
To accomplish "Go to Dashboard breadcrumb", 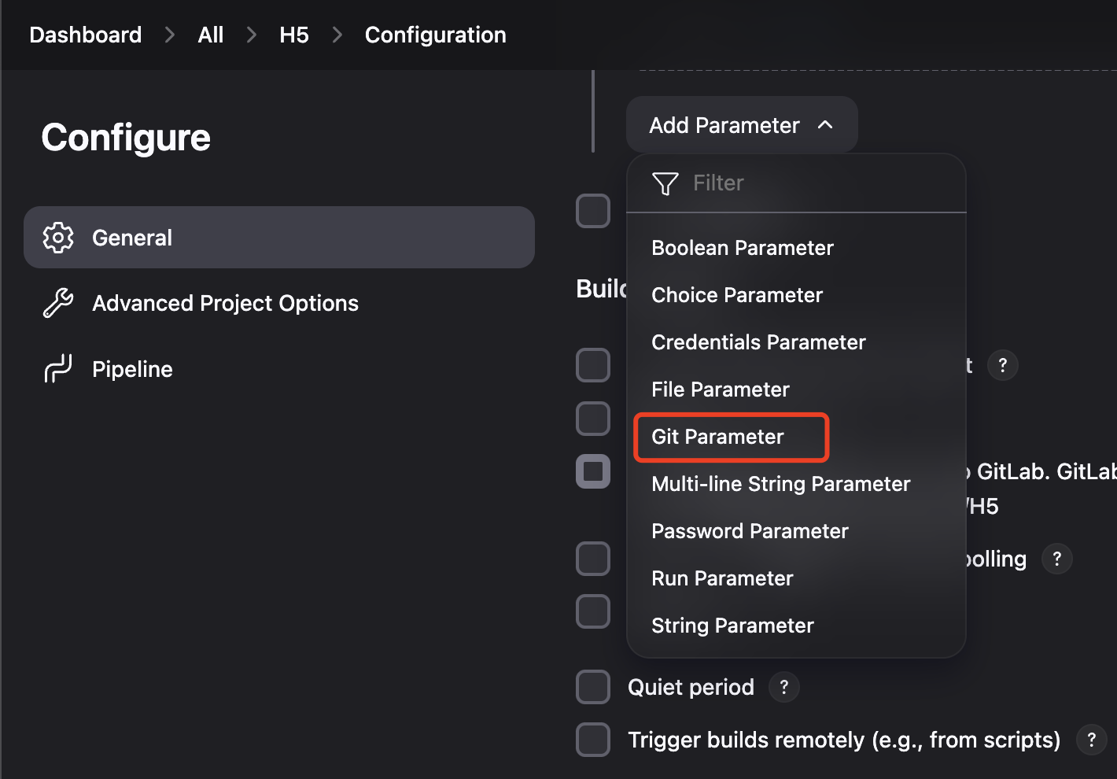I will click(86, 35).
